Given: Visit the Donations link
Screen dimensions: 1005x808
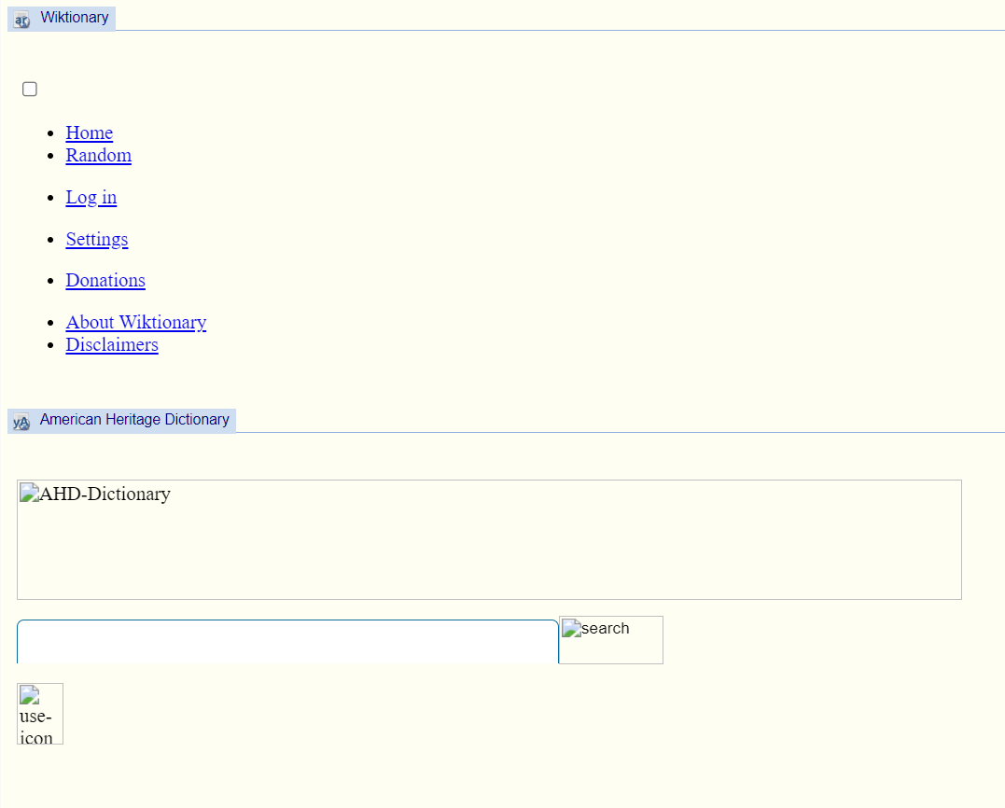Looking at the screenshot, I should [x=105, y=280].
